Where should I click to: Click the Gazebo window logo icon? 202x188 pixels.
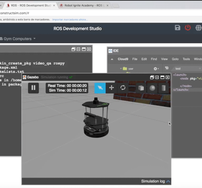(25, 77)
